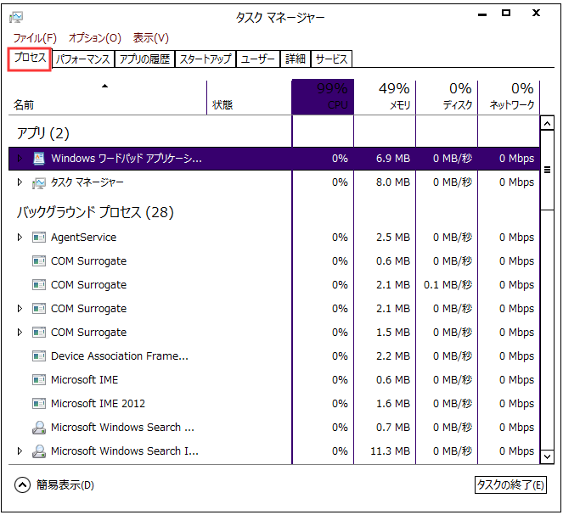Click the scrollbar up arrow
This screenshot has height=515, width=563.
[x=547, y=124]
